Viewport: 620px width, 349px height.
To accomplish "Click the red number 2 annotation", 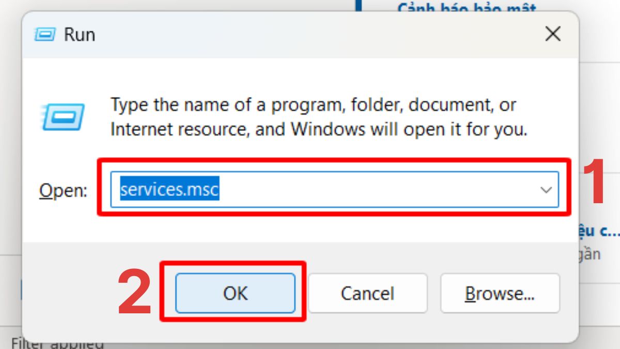I will 135,292.
